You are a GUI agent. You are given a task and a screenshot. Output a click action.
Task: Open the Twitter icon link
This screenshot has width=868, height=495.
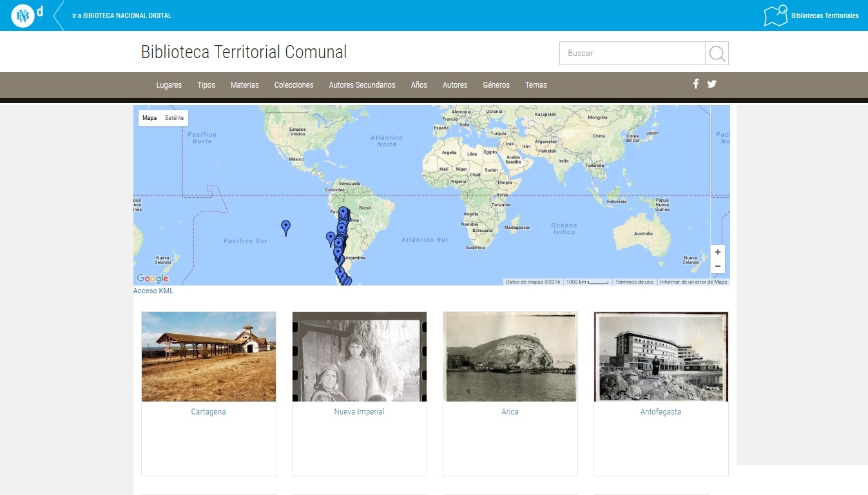[x=711, y=84]
